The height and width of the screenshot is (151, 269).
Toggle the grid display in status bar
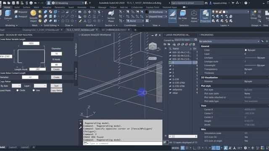click(x=182, y=148)
